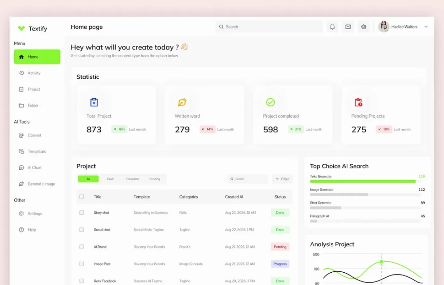Click the 21% growth badge on Project completed

296,129
